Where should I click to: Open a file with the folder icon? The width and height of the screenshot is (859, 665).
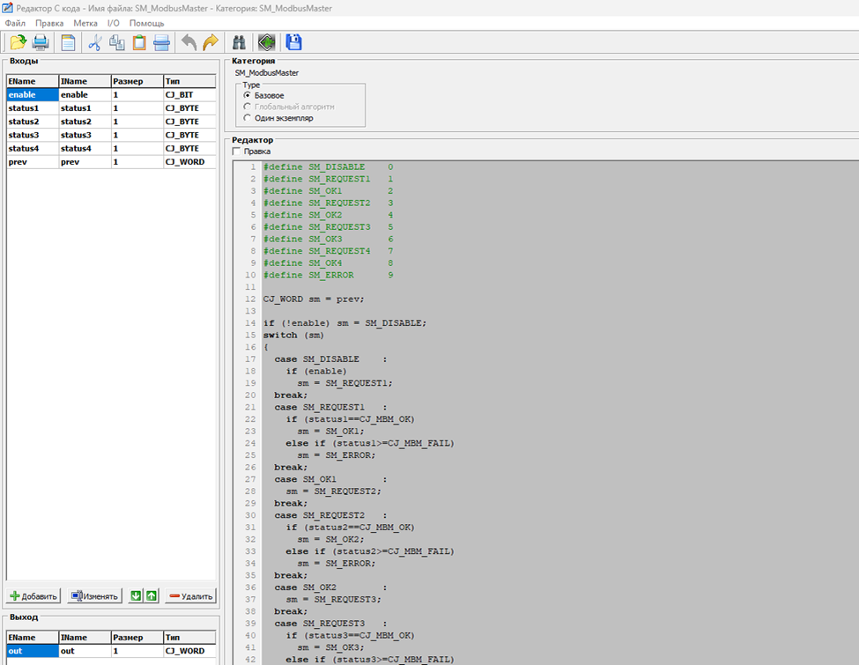click(x=19, y=42)
